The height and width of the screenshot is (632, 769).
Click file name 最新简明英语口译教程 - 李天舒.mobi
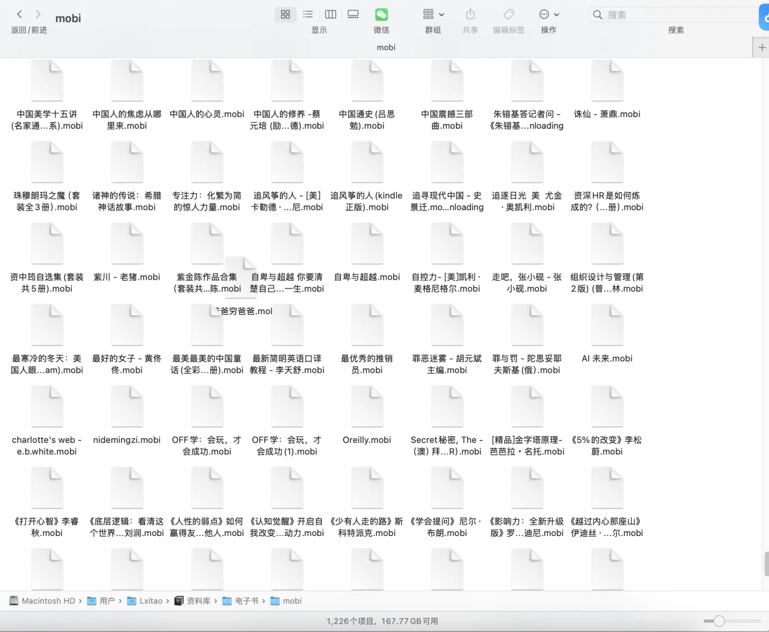pyautogui.click(x=287, y=364)
